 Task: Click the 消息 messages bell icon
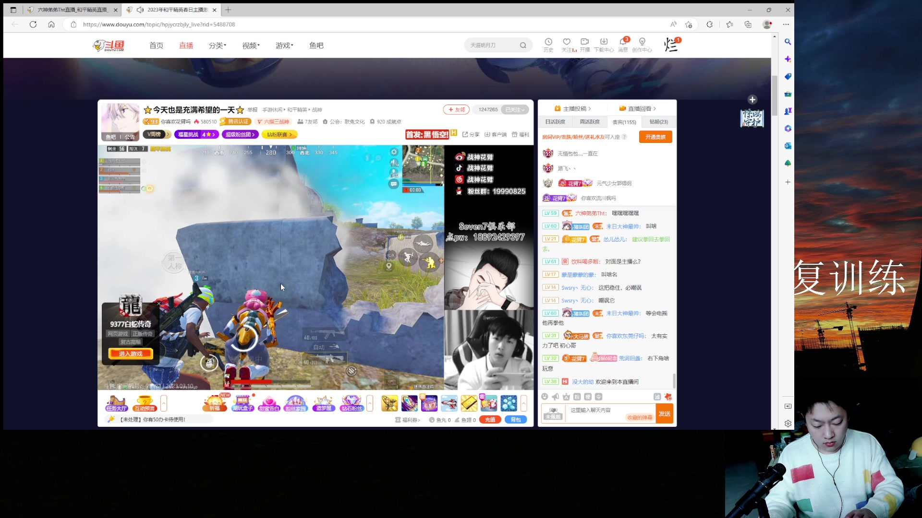(x=623, y=42)
